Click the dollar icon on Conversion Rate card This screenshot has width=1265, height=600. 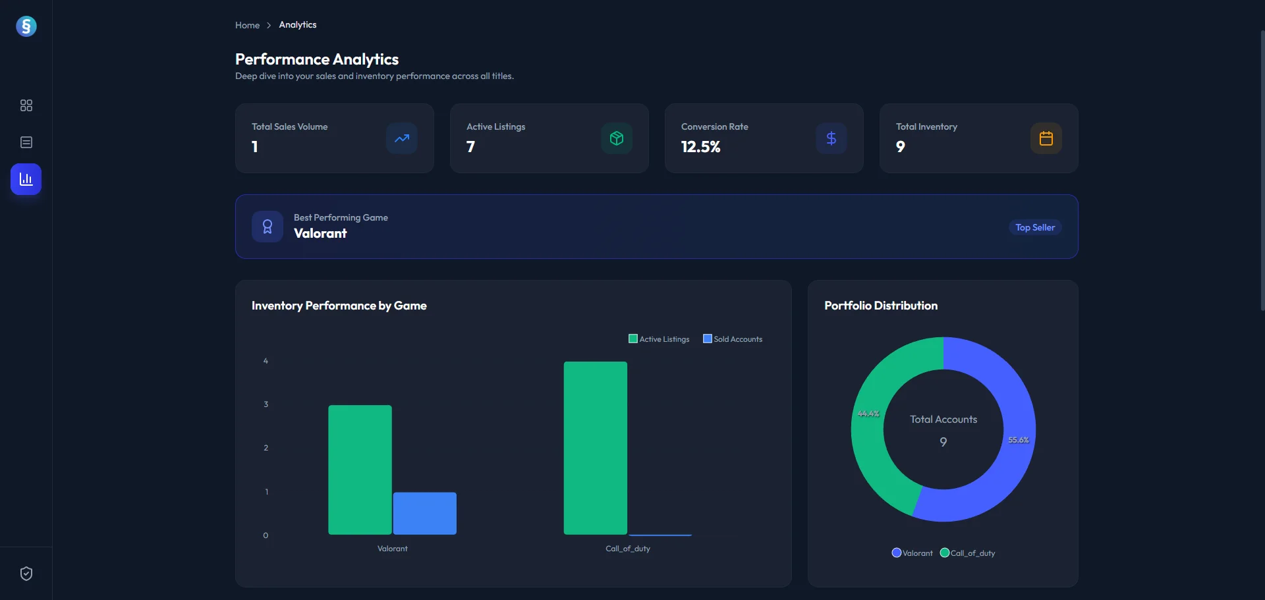[x=830, y=138]
